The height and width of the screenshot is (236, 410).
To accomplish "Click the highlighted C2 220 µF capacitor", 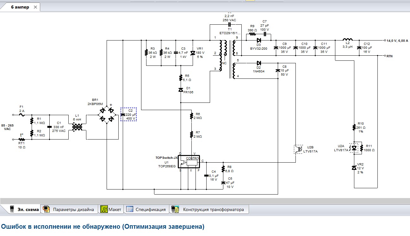I will [128, 114].
